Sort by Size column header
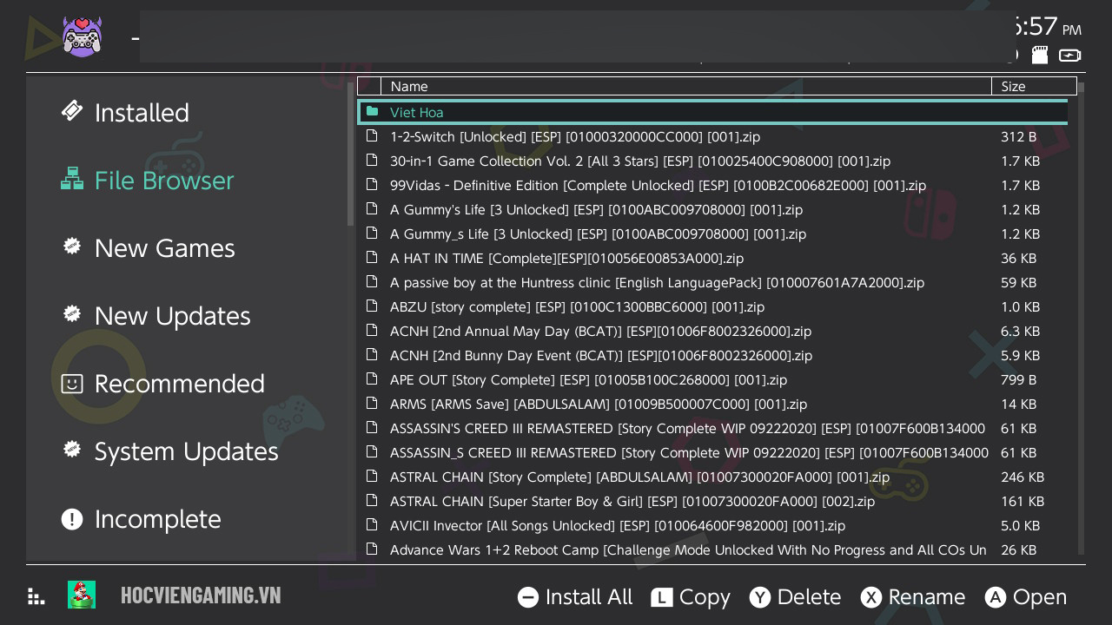 click(x=1034, y=86)
